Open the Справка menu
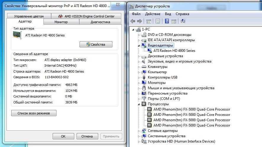The image size is (262, 147). point(182,14)
